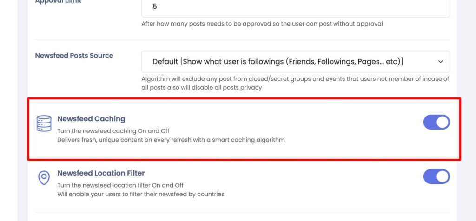Click the chevron arrow on posts source select
This screenshot has height=221, width=476.
tap(440, 61)
